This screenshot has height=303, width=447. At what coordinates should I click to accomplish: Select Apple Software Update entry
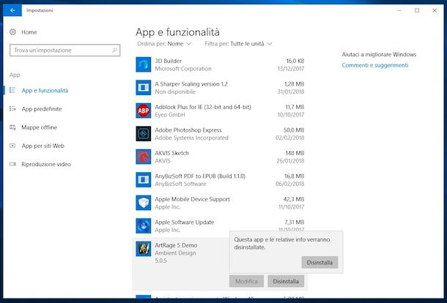coord(220,226)
